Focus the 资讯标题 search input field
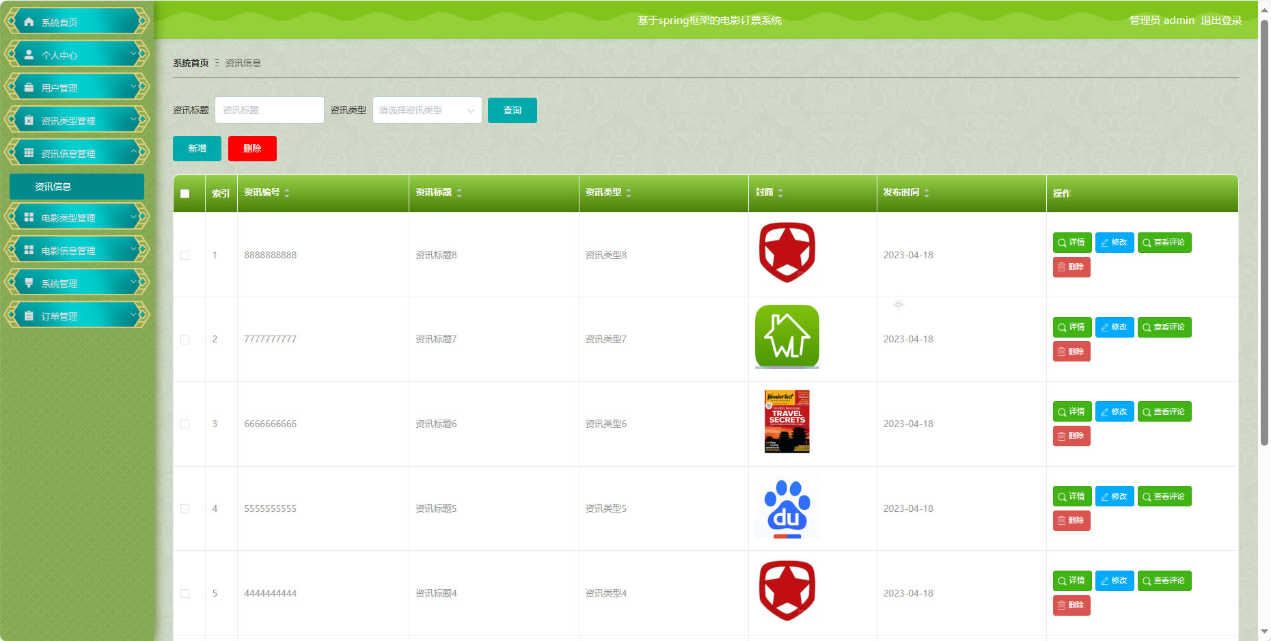The image size is (1271, 641). pos(269,110)
